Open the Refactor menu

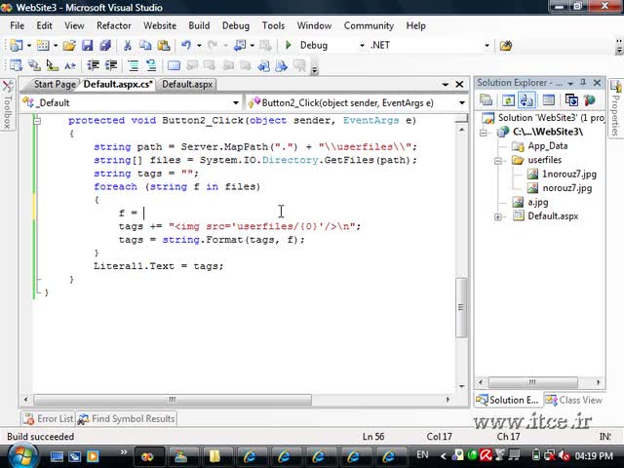(114, 26)
